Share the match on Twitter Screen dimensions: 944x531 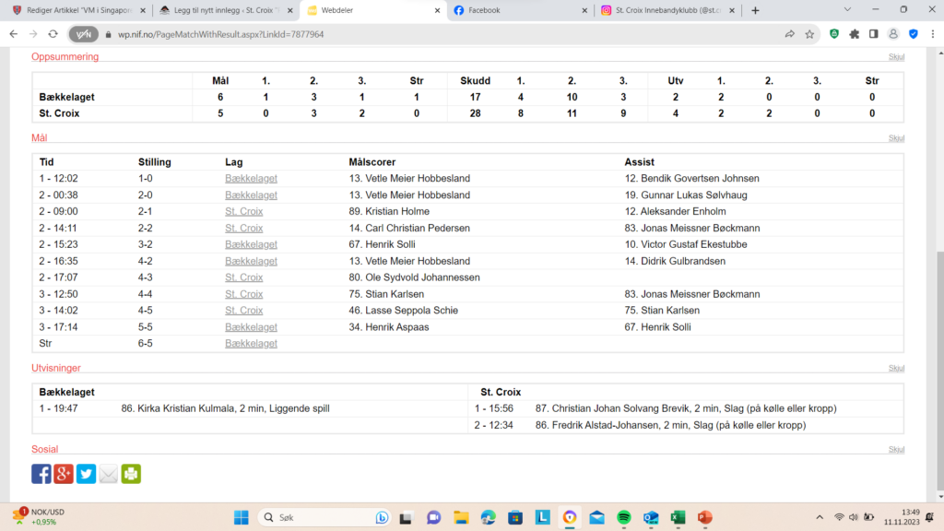(x=86, y=474)
